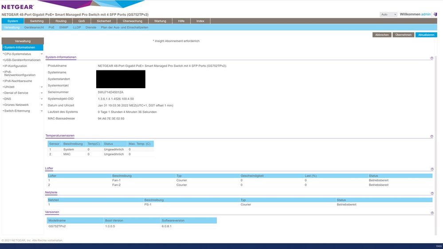Expand the Grünes Netzwerk sidebar entry
This screenshot has width=443, height=249.
click(x=42, y=105)
